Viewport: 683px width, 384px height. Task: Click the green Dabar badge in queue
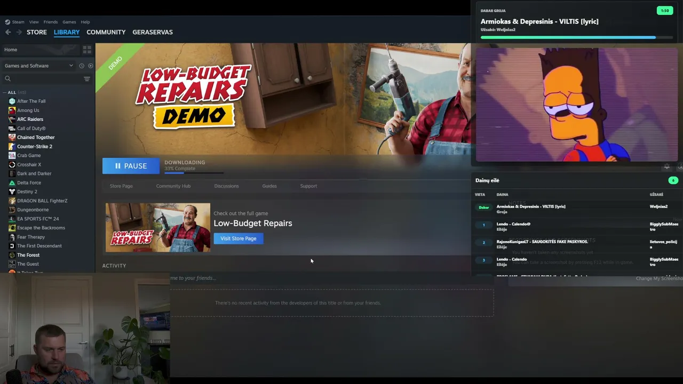(x=484, y=207)
